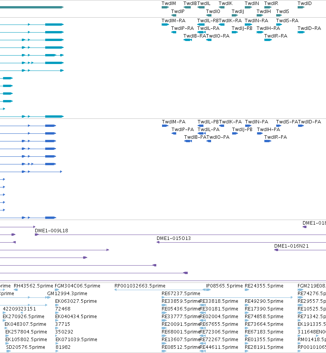
Task: Select the TwdlB-RA transcript label
Action: [195, 36]
